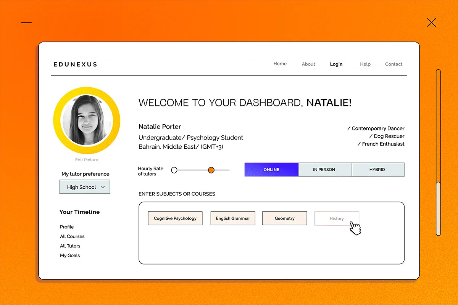Click the My tutor preference label
The image size is (458, 305).
coord(85,174)
